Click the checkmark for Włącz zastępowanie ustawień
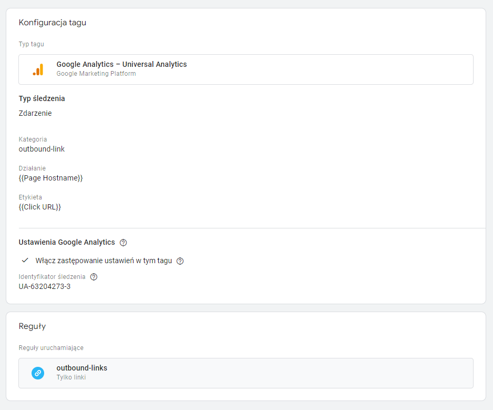 [25, 261]
